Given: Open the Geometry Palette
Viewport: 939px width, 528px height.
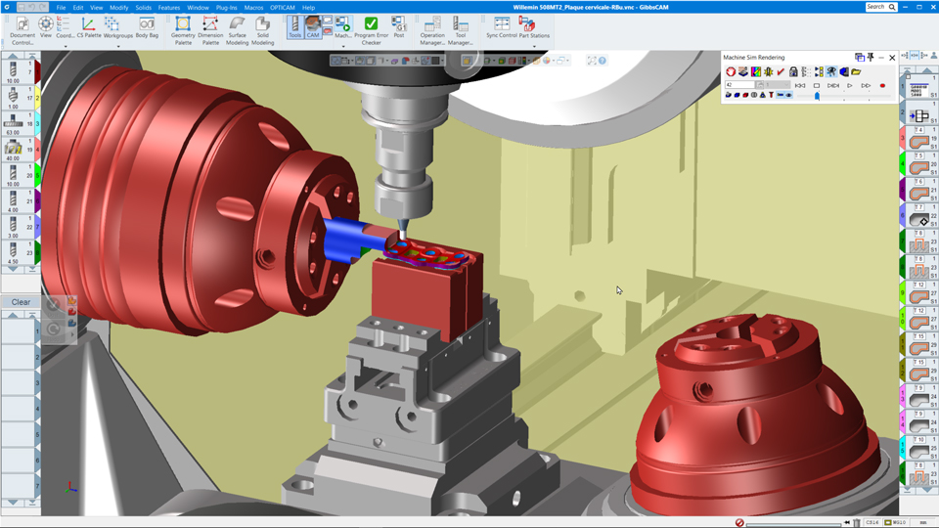Looking at the screenshot, I should [x=183, y=29].
